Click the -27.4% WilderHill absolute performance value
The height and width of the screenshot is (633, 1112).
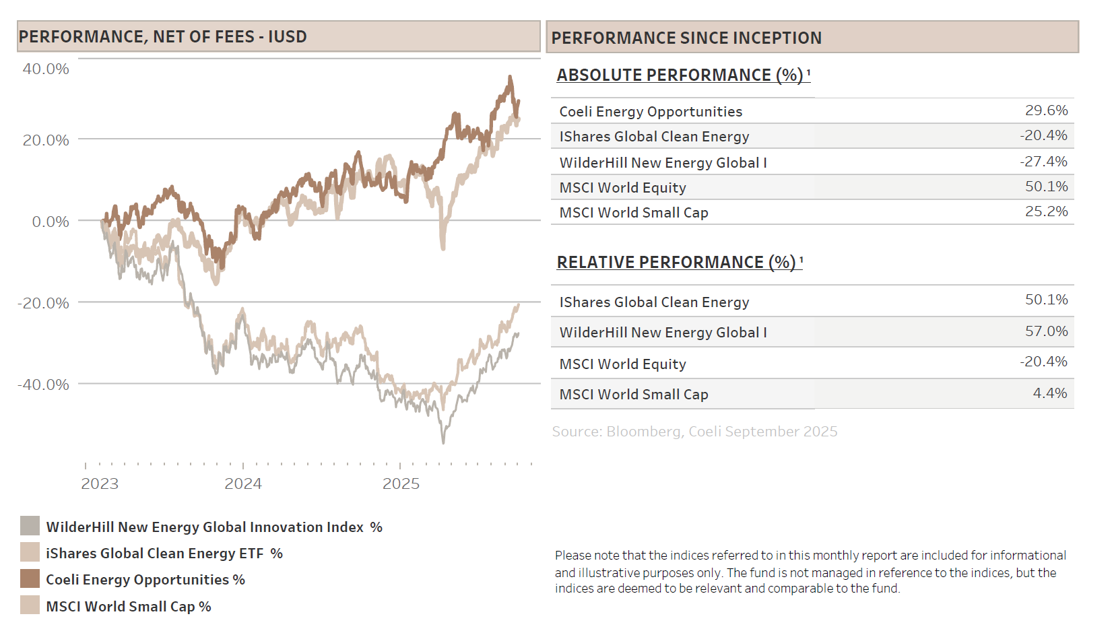[x=1043, y=162]
